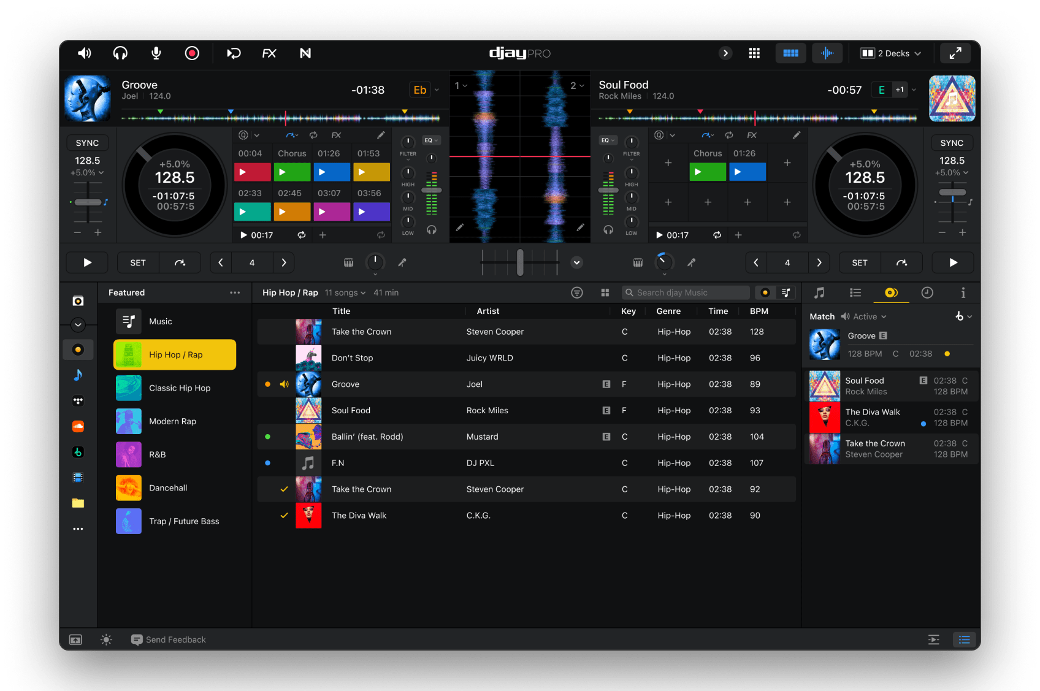
Task: Open the FX panel from top toolbar
Action: coord(269,53)
